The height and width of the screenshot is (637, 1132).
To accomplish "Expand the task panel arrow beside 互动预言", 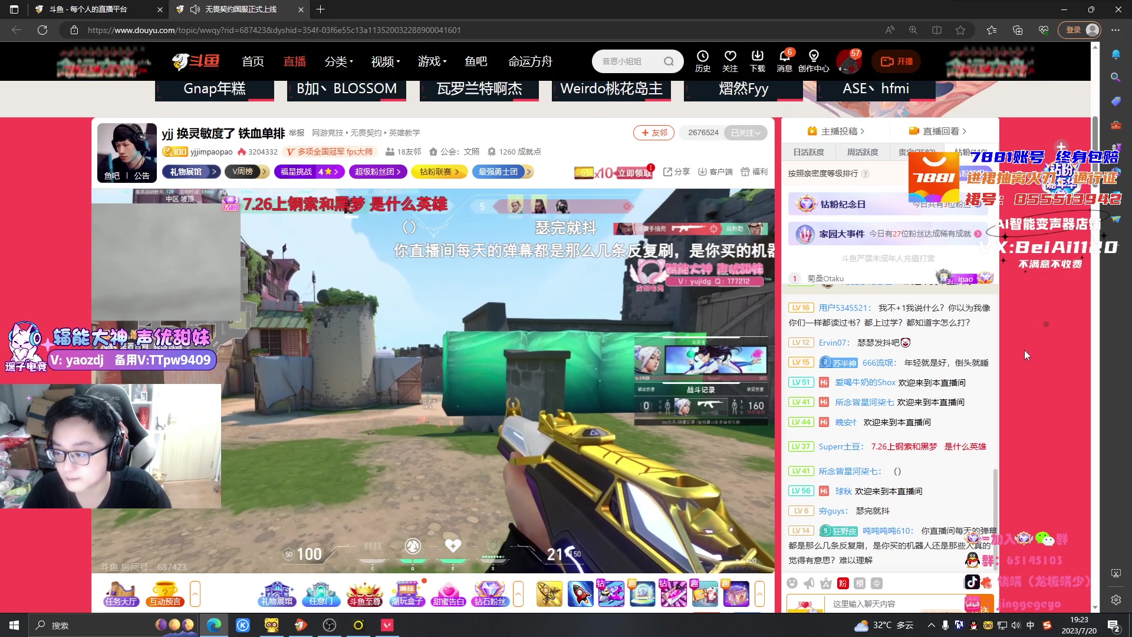I will pos(195,594).
